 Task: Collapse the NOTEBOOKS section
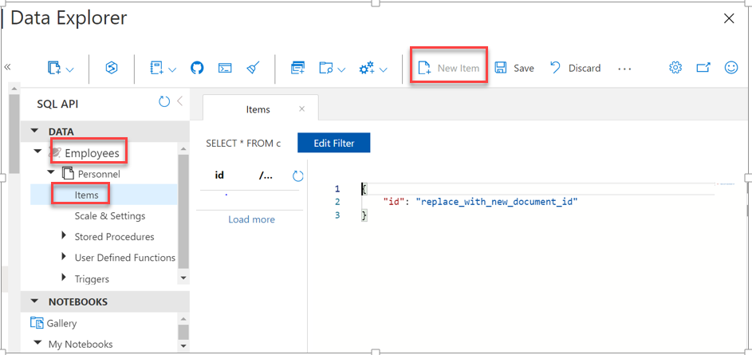[x=34, y=302]
